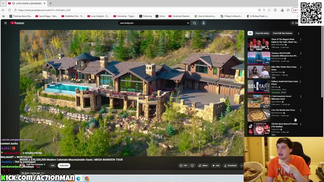
Task: Start voice search with the microphone
Action: (204, 23)
